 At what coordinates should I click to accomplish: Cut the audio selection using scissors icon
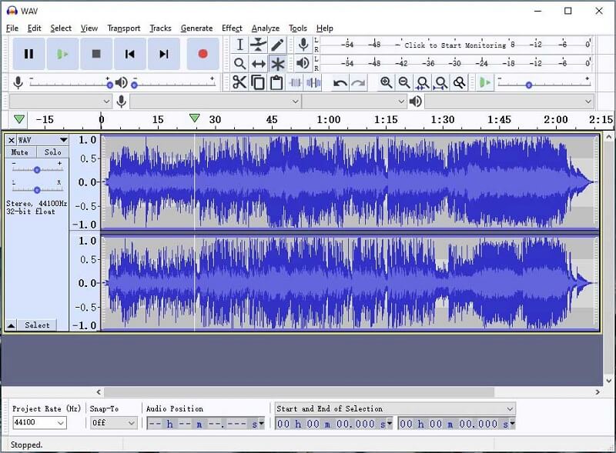click(x=240, y=82)
